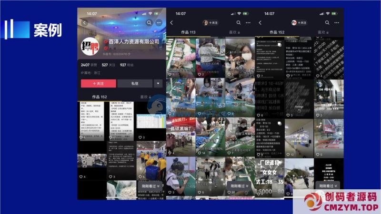
Task: Tap back arrow on right phone
Action: 260,23
